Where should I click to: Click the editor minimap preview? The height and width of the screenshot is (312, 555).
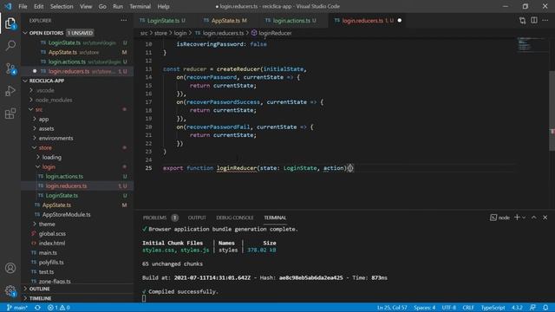click(x=532, y=44)
